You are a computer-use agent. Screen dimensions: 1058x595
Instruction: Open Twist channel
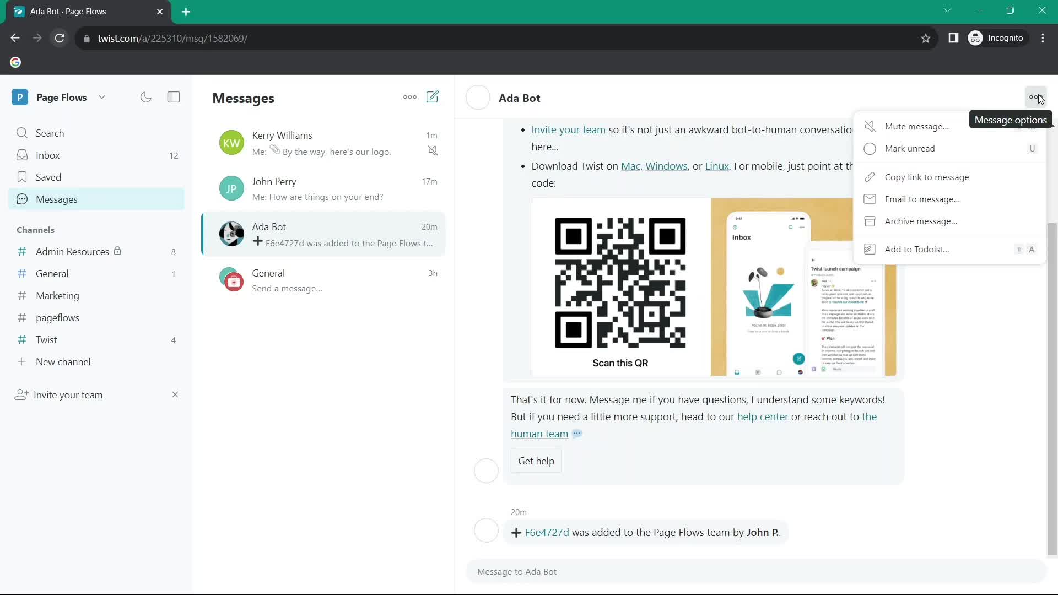click(96, 339)
